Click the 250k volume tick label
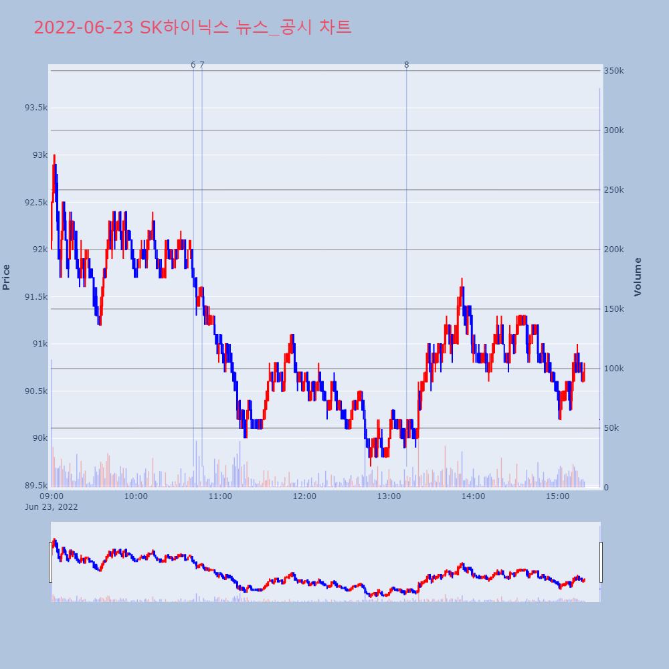Screen dimensions: 669x669 tap(613, 190)
